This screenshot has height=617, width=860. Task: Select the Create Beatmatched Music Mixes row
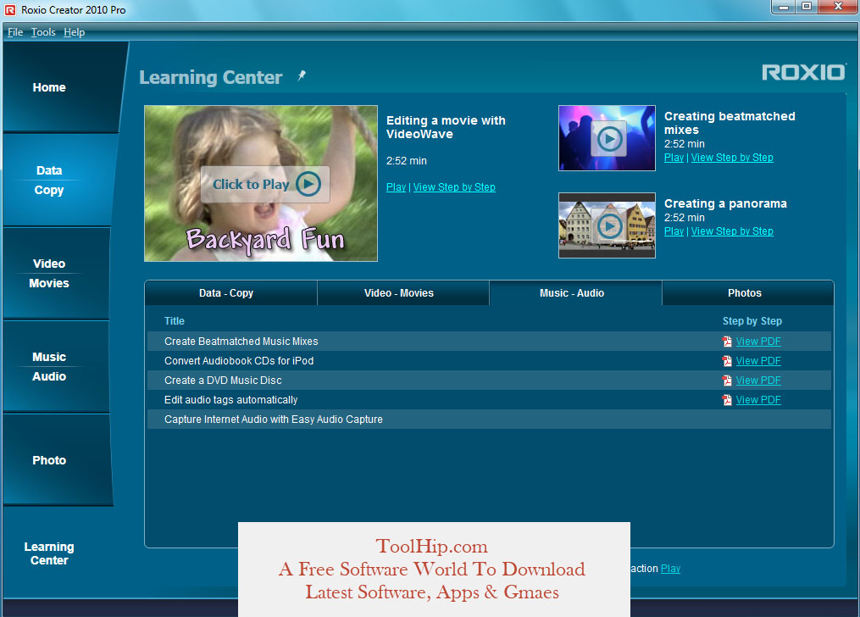coord(489,342)
